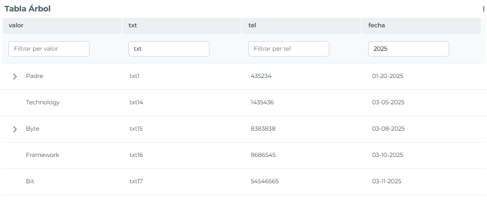The width and height of the screenshot is (487, 218).
Task: Click the tel filter input
Action: pos(289,49)
